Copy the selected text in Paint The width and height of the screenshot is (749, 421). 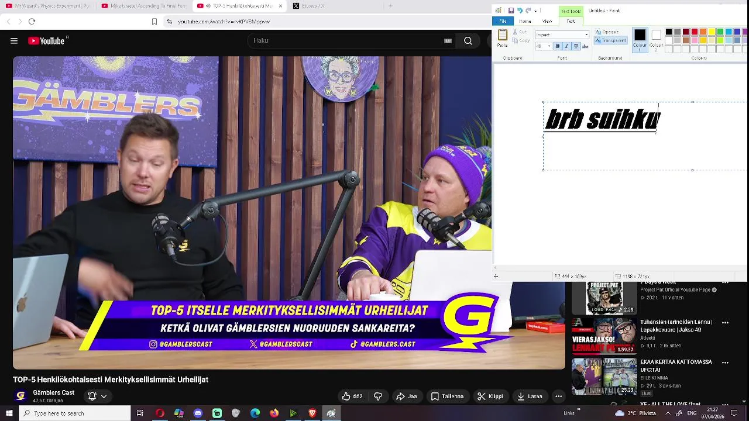coord(521,40)
